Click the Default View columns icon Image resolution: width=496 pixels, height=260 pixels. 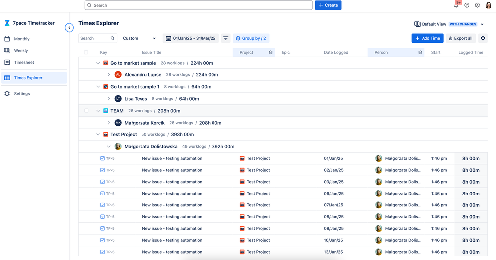click(x=417, y=24)
